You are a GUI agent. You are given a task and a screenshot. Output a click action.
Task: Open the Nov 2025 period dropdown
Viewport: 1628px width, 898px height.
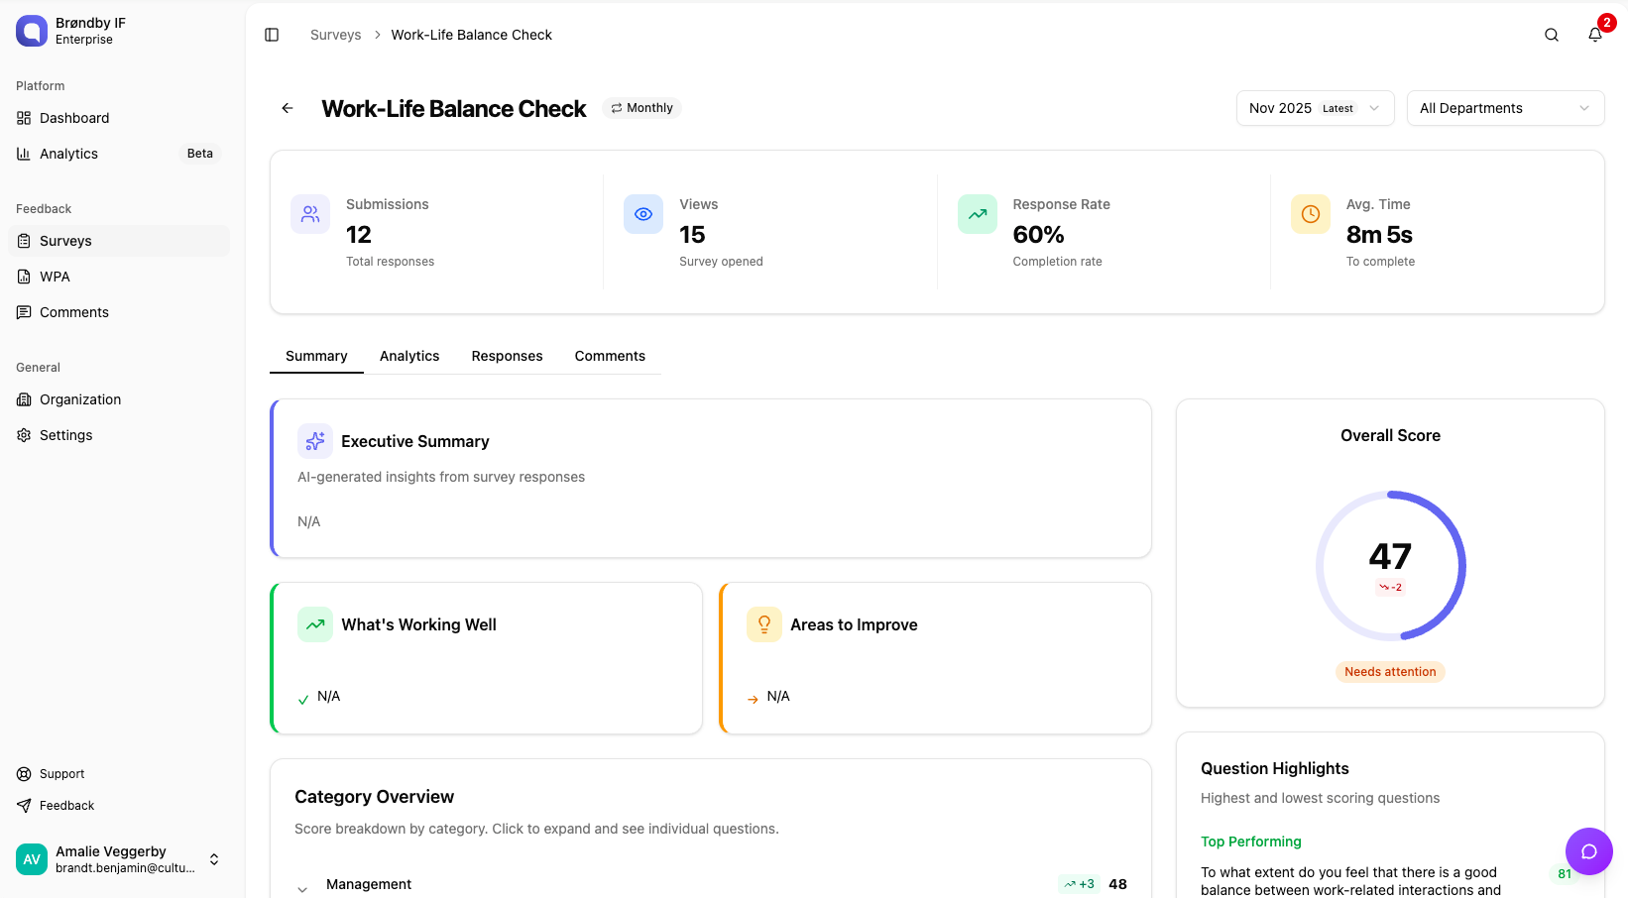click(x=1315, y=108)
